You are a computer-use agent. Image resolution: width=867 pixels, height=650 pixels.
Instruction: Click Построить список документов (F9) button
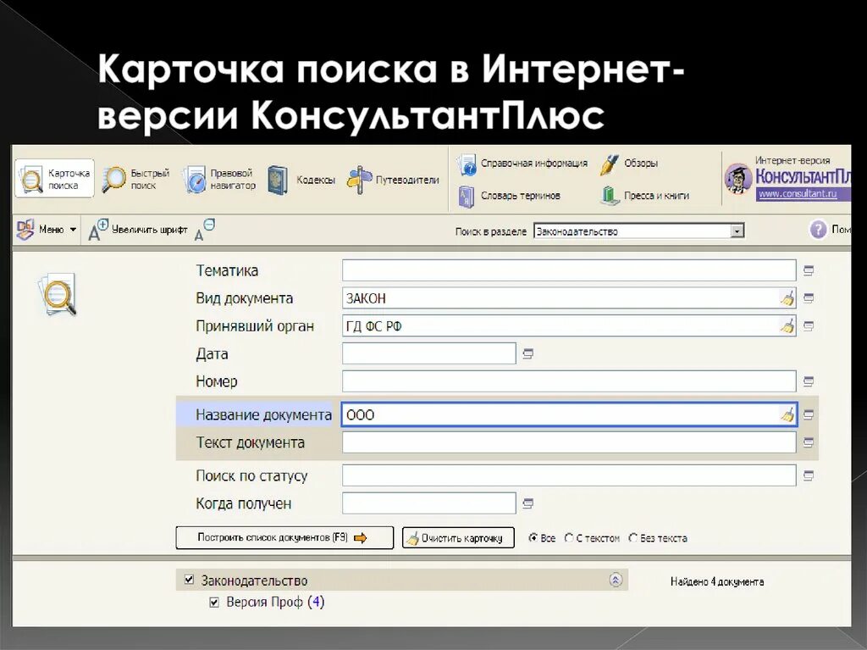coord(284,537)
